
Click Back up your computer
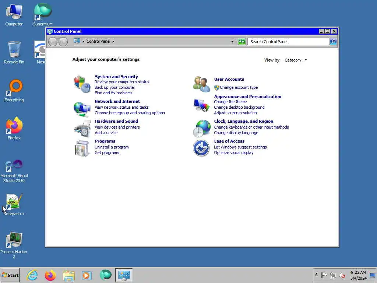[x=115, y=87]
